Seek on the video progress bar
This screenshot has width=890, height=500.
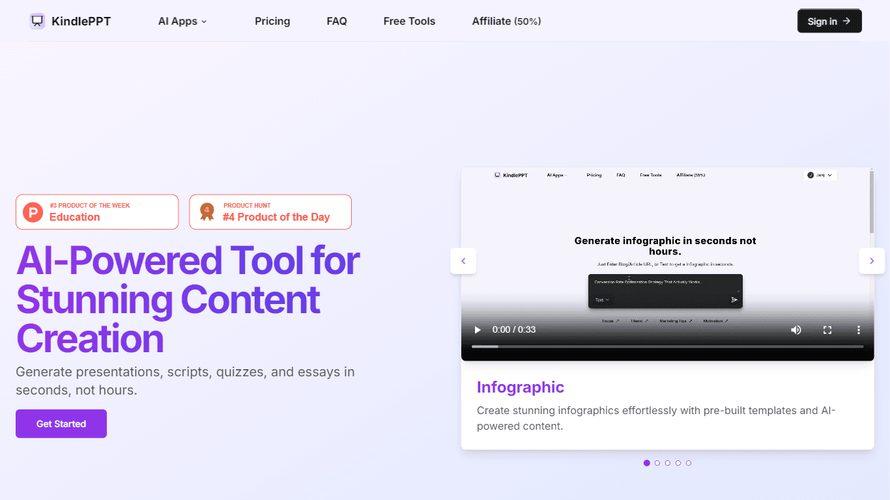[x=668, y=346]
